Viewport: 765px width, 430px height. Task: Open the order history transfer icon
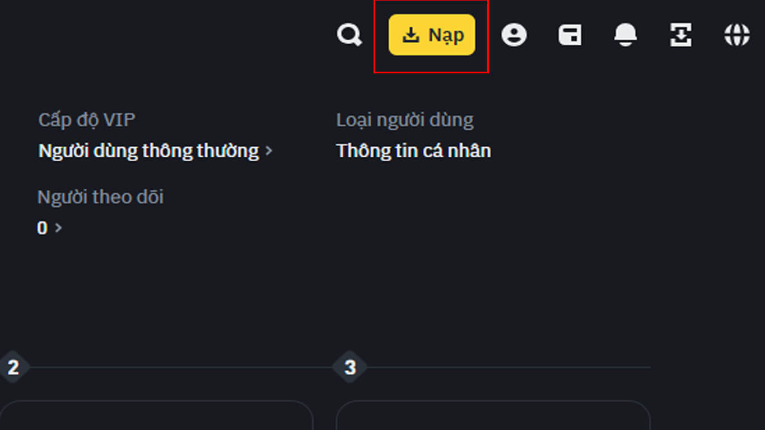[680, 34]
